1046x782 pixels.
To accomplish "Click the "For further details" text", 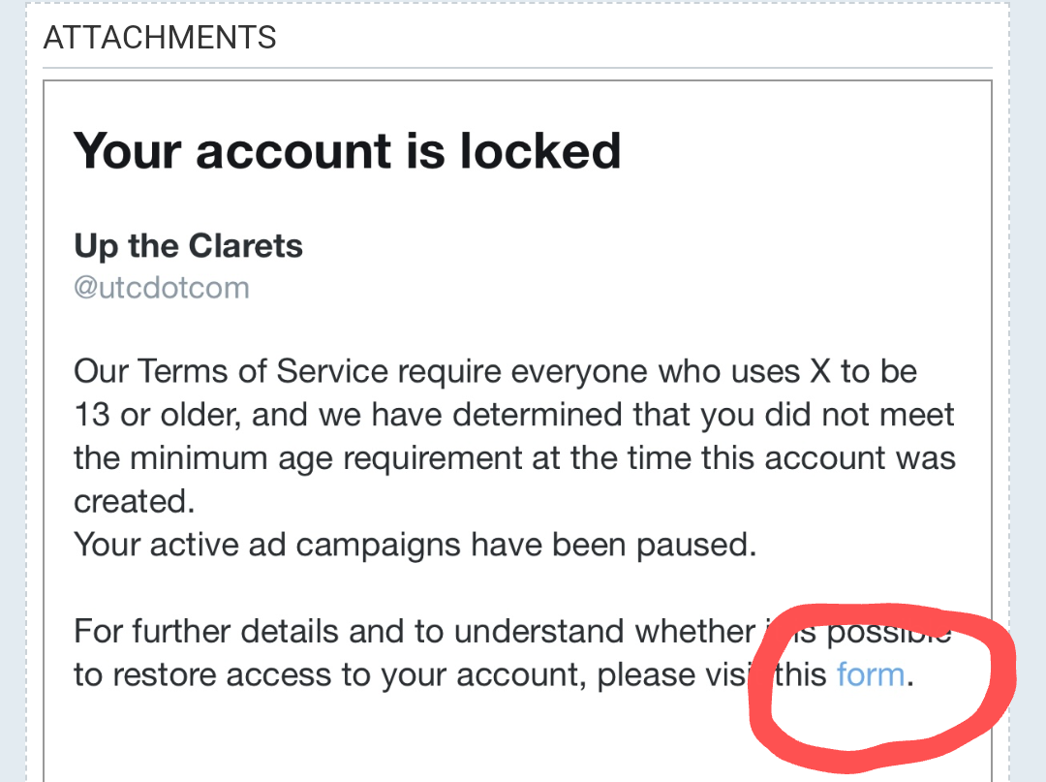I will tap(200, 632).
